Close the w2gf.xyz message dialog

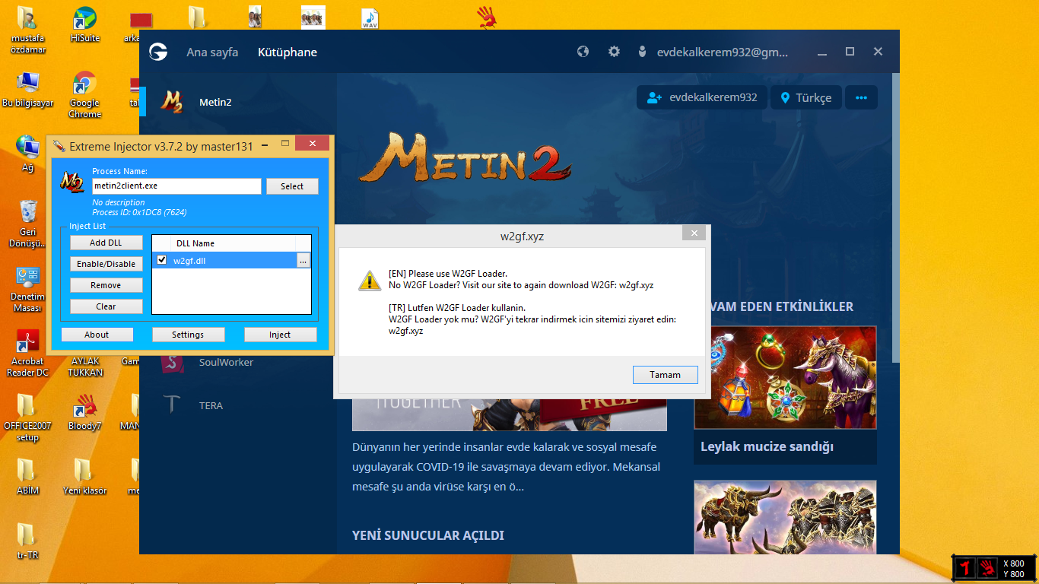[694, 233]
